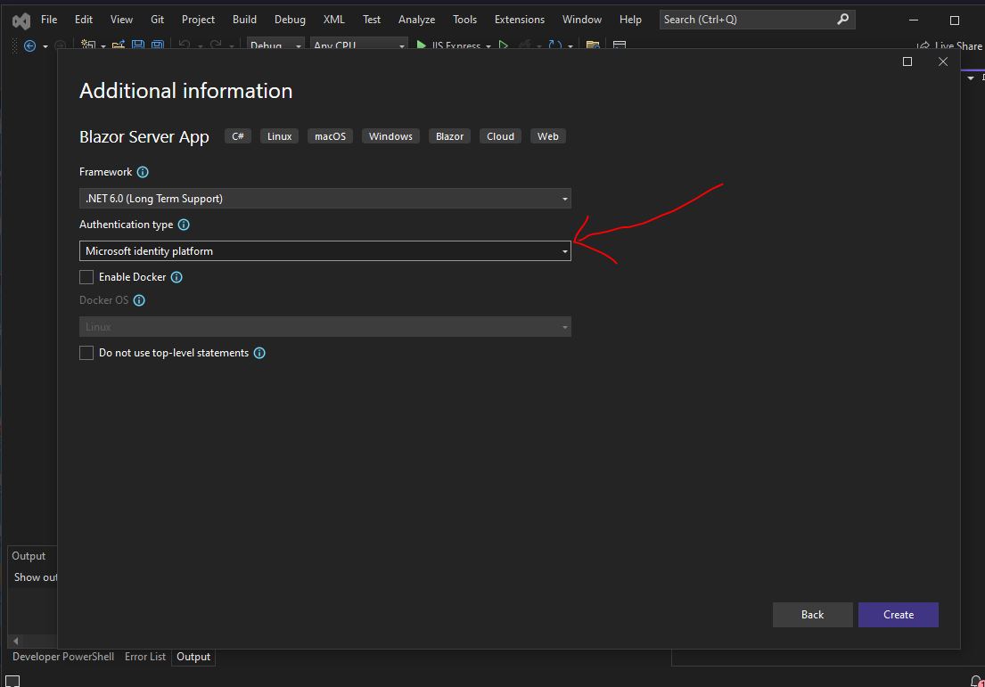Click the Linux tag label
The image size is (985, 687).
click(x=280, y=136)
